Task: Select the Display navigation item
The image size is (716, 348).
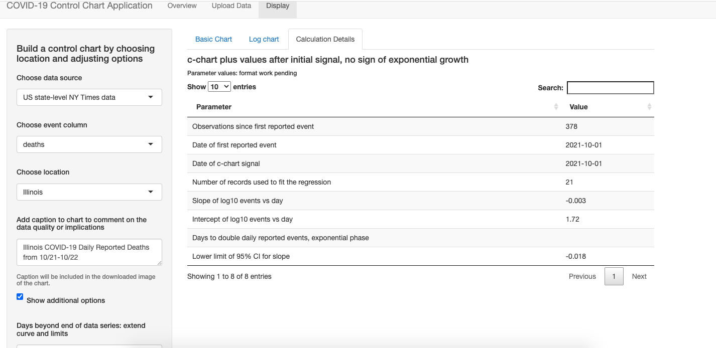Action: [x=278, y=6]
